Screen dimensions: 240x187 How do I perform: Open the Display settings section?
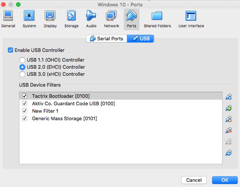pyautogui.click(x=50, y=19)
